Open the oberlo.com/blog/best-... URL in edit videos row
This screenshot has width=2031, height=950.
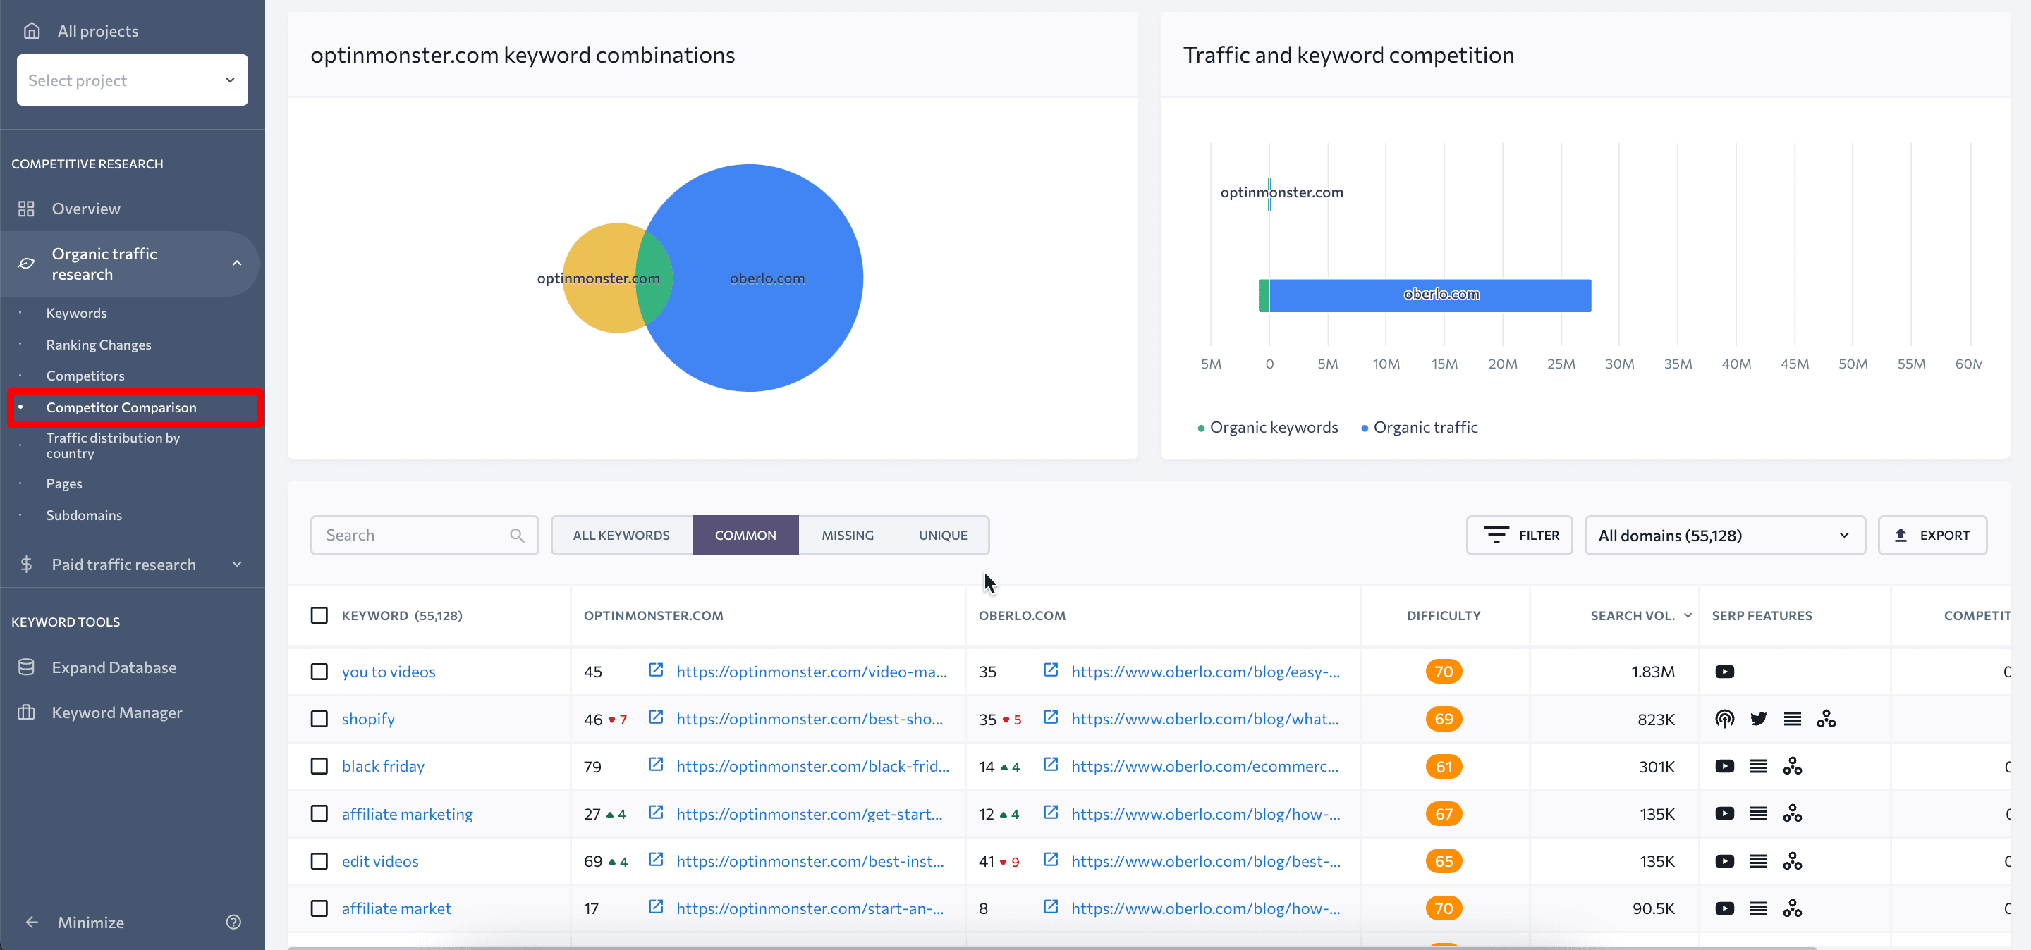click(1205, 861)
